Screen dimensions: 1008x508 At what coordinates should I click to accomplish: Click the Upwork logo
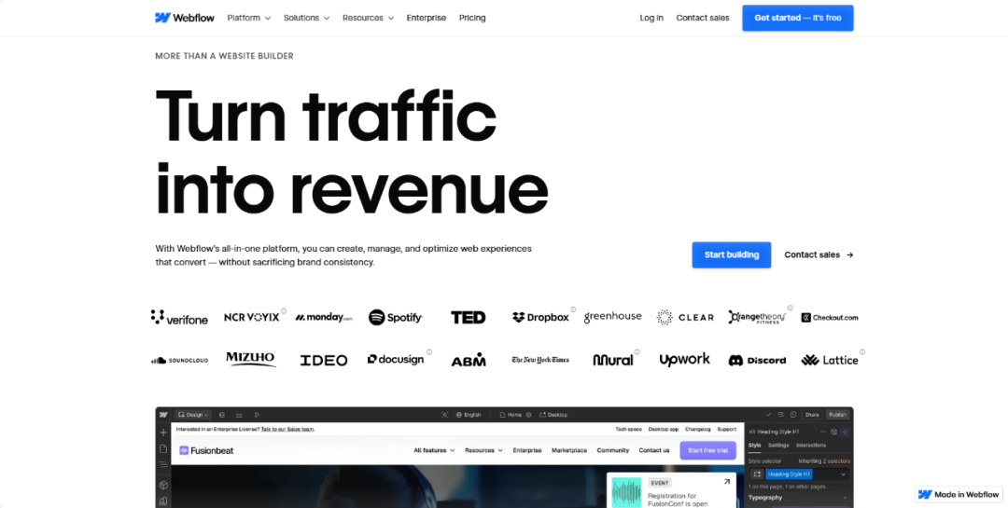point(685,360)
